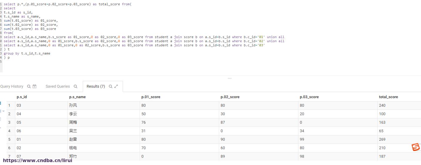Click p.03_score value 99 for 赵雷
The height and width of the screenshot is (165, 421).
pyautogui.click(x=302, y=140)
